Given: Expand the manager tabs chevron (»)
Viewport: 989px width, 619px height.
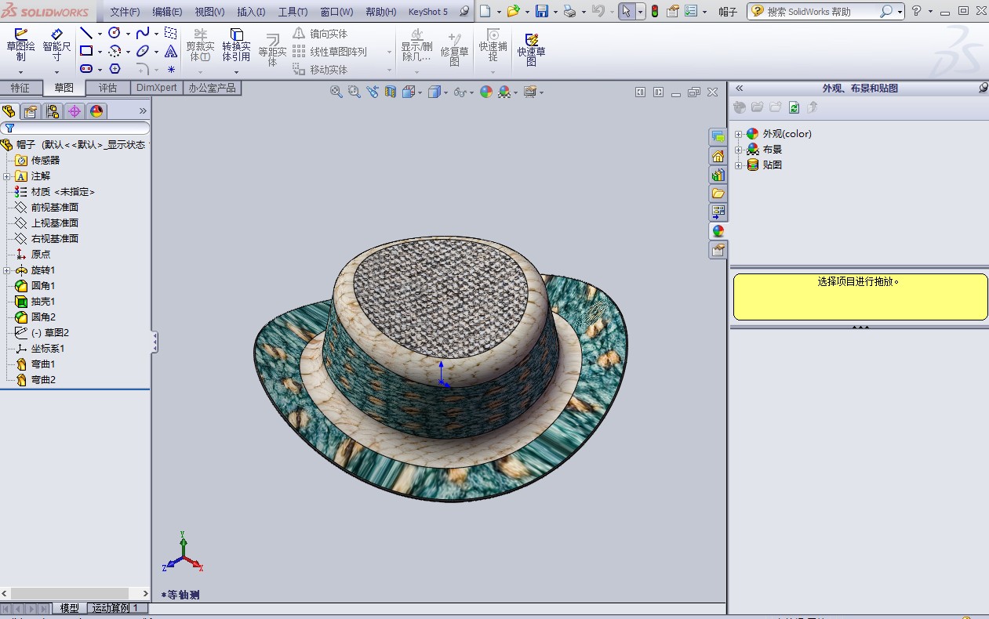Looking at the screenshot, I should pyautogui.click(x=143, y=111).
